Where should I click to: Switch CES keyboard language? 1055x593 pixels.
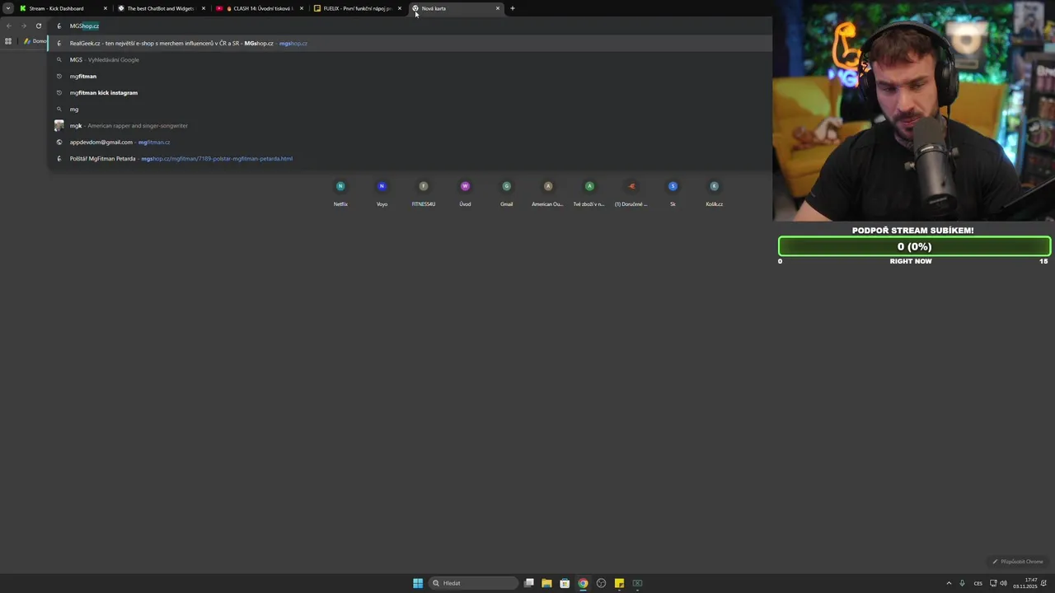tap(978, 583)
